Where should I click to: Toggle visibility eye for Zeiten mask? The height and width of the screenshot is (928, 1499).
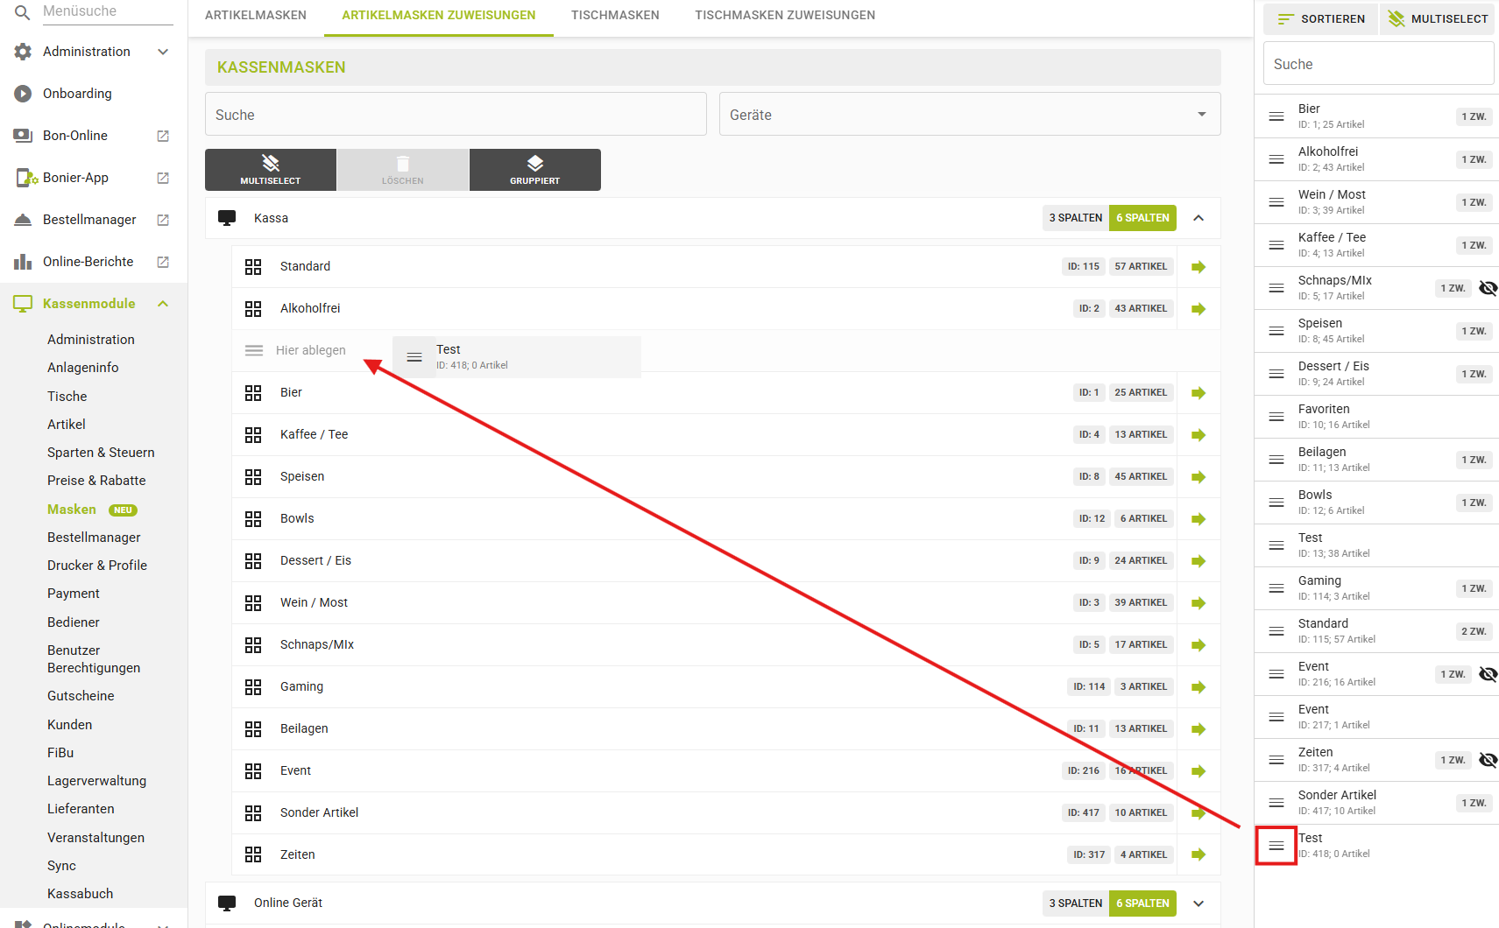click(1488, 760)
